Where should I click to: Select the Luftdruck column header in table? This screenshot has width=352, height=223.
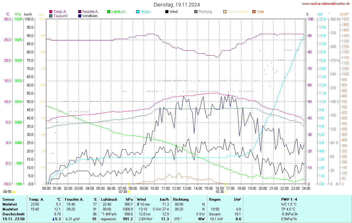coord(108,199)
